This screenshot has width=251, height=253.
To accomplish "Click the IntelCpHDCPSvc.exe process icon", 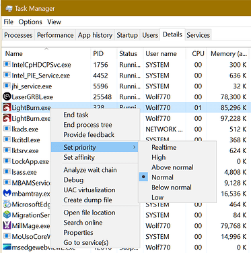I will [7, 65].
